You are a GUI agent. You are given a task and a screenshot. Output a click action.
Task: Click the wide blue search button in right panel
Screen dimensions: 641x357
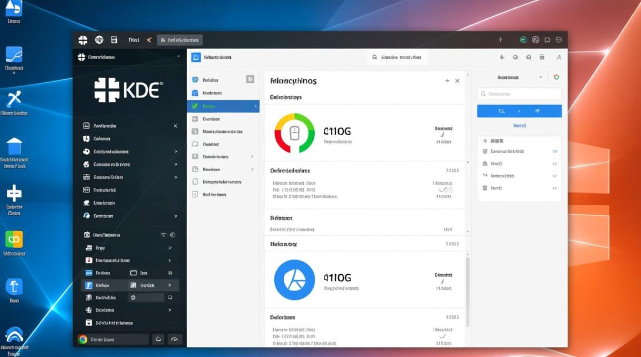519,111
